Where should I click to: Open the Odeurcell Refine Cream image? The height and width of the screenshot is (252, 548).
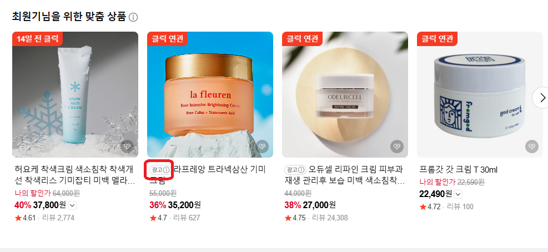pyautogui.click(x=345, y=95)
